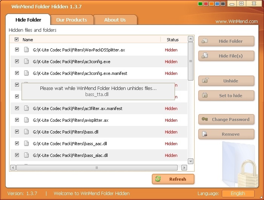This screenshot has width=264, height=200.
Task: Click the horizontal scrollbar right arrow
Action: [x=184, y=167]
